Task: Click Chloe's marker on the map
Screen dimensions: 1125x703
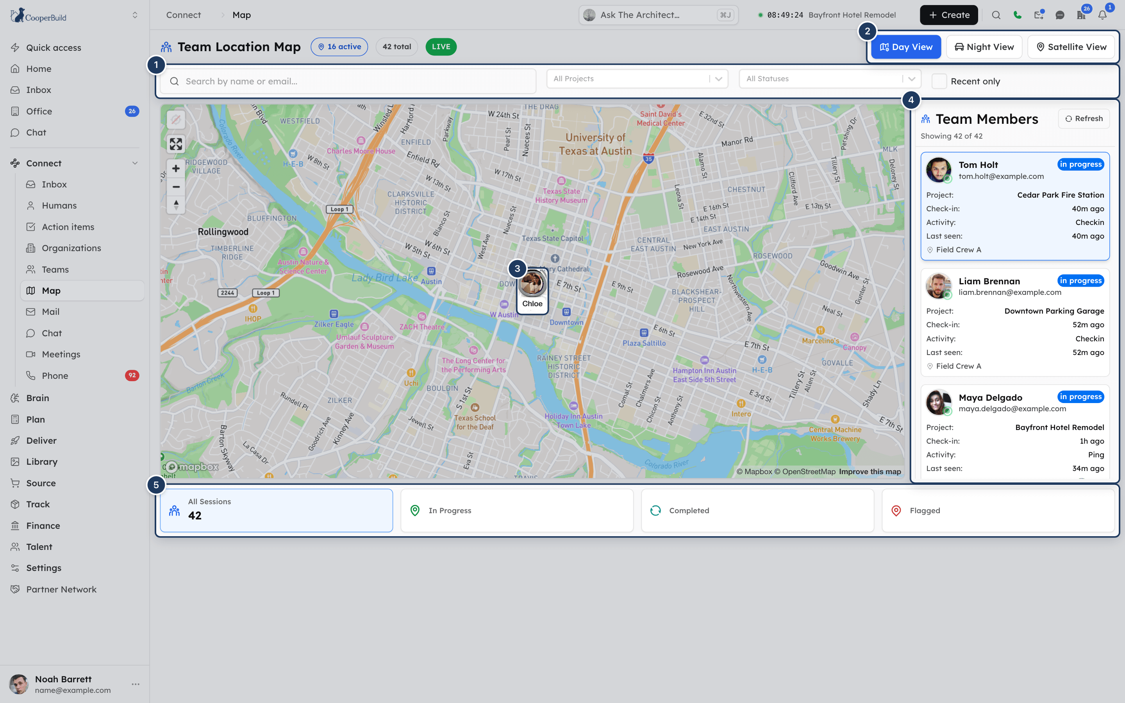Action: (x=532, y=291)
